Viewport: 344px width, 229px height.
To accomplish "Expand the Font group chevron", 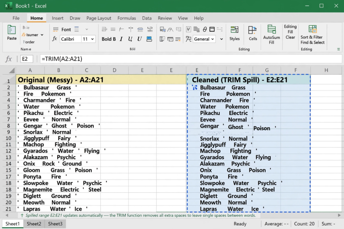I will [x=87, y=29].
